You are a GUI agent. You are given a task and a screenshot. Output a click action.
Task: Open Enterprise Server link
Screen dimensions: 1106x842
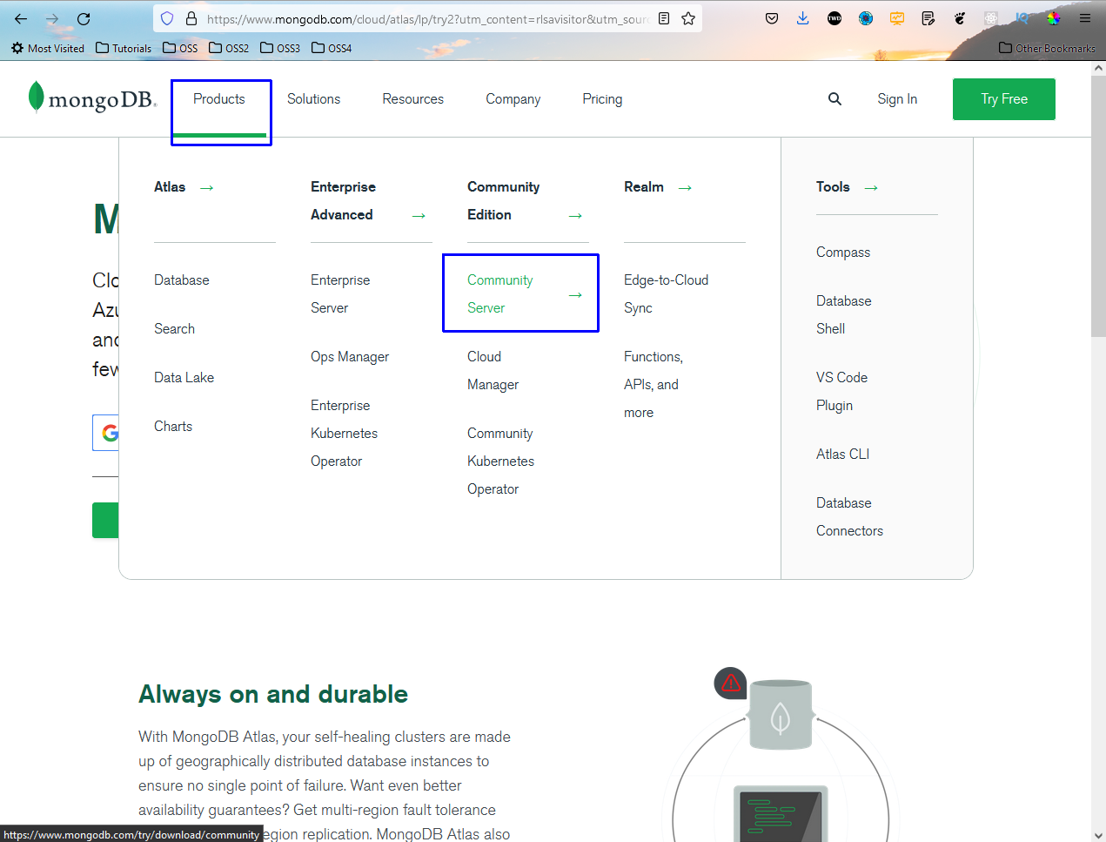tap(340, 294)
